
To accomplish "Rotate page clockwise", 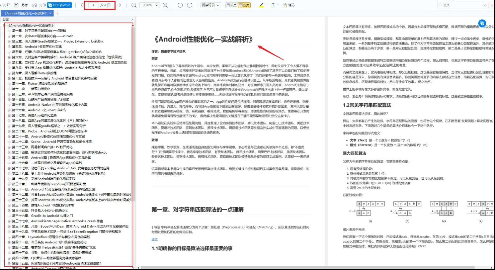I will pyautogui.click(x=189, y=5).
